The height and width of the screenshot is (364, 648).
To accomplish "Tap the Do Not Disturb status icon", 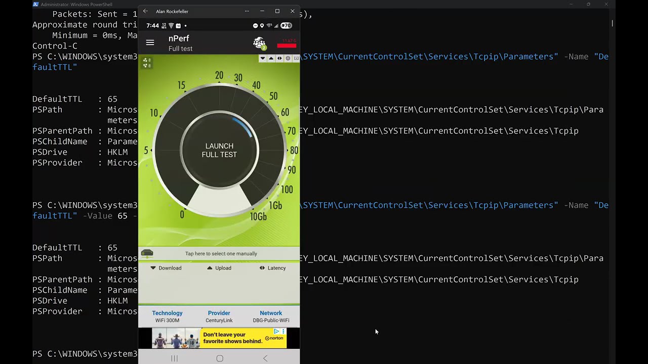I will pyautogui.click(x=255, y=25).
